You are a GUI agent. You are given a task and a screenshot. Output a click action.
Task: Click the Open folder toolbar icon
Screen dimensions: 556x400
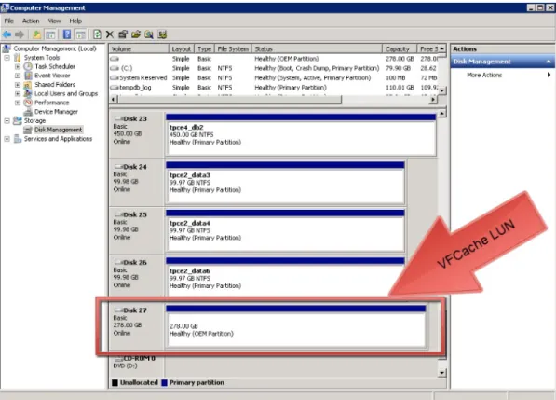point(136,34)
